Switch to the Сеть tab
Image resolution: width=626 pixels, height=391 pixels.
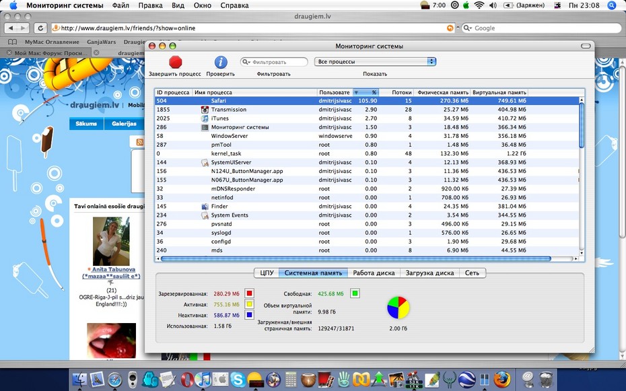click(x=472, y=273)
